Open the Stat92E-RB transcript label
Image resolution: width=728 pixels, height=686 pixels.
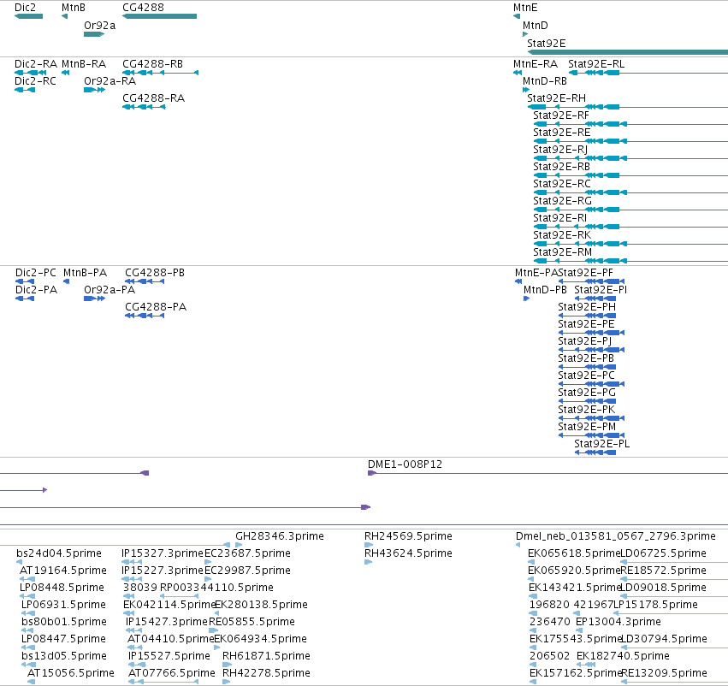562,166
